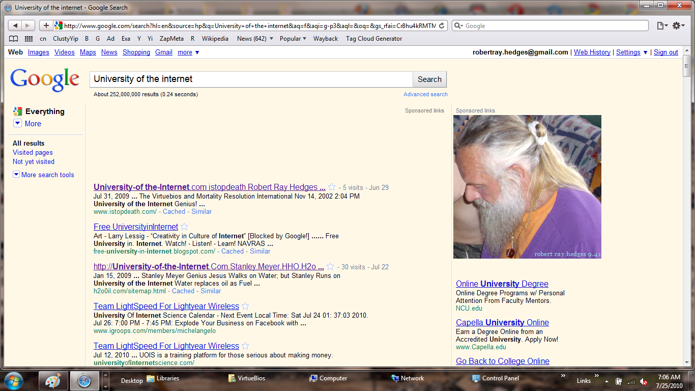Open Libraries from the taskbar toolbar
The width and height of the screenshot is (695, 391).
click(163, 378)
